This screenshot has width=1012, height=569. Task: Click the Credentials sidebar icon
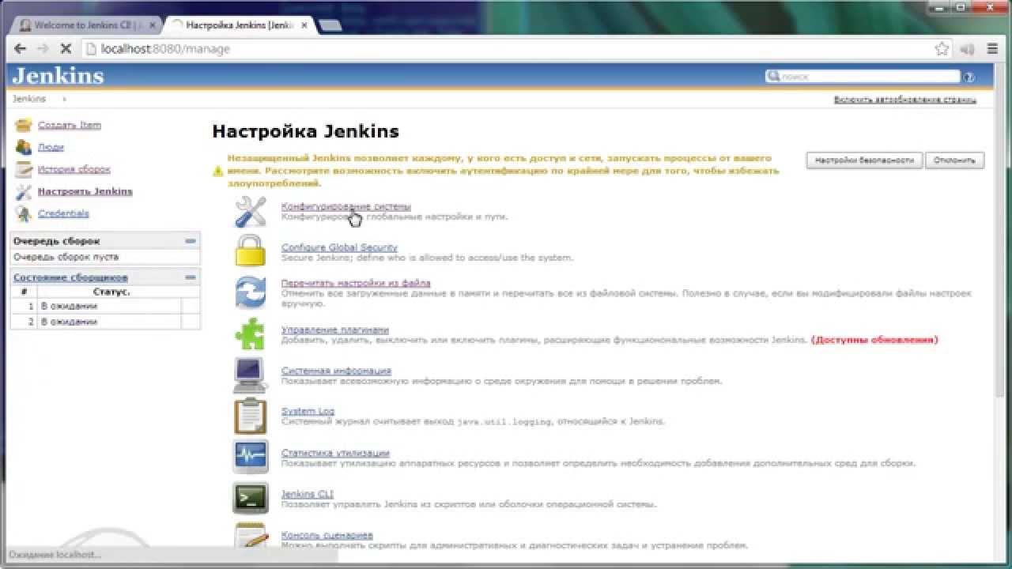(24, 213)
